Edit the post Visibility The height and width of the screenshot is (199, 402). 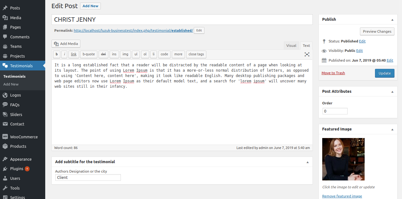[x=360, y=51]
